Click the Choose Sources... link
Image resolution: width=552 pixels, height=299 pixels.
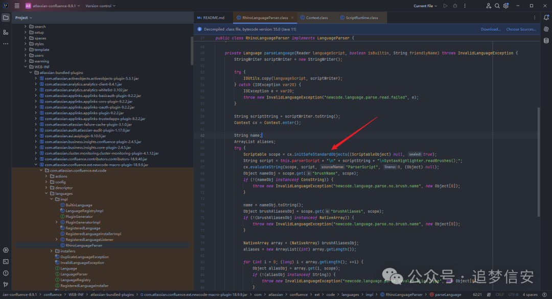pyautogui.click(x=521, y=29)
